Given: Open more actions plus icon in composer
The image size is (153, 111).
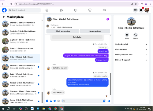Looking at the screenshot, I should tap(47, 101).
